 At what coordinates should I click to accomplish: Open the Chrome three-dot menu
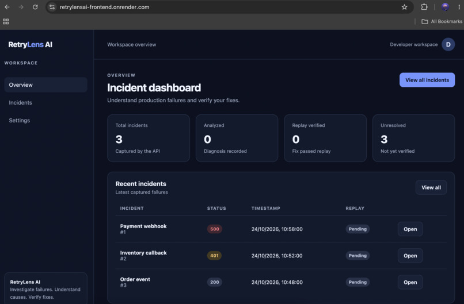(x=459, y=7)
